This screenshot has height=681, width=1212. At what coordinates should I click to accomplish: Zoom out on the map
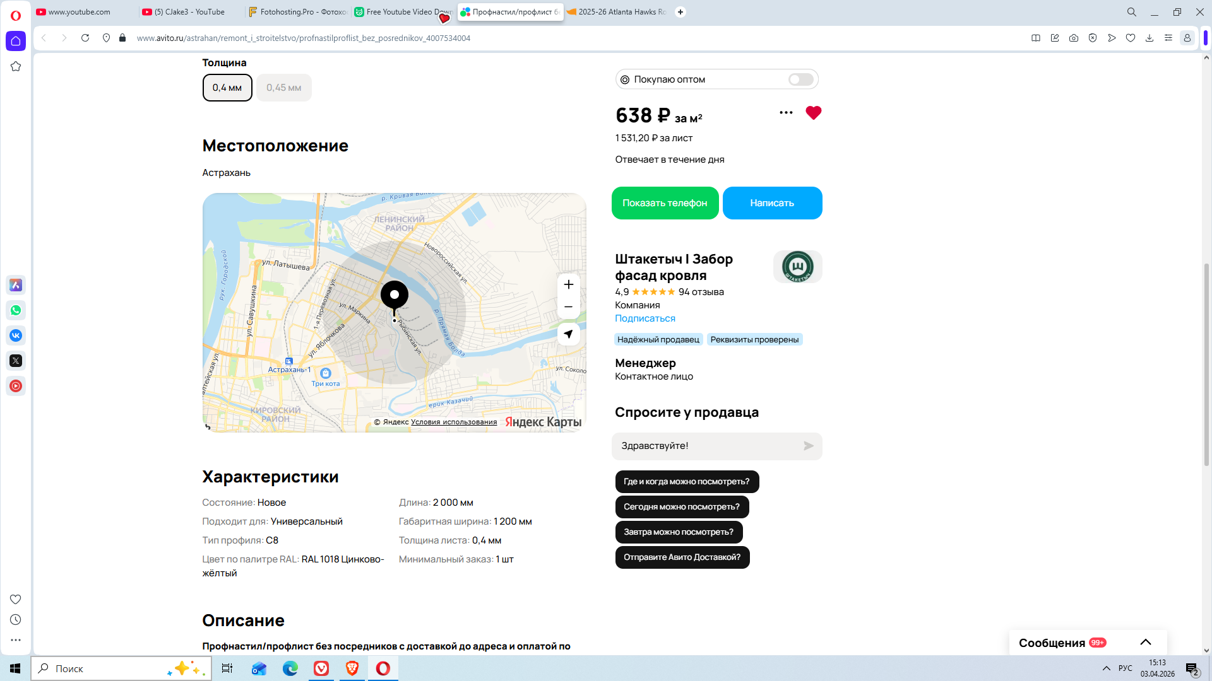(x=568, y=307)
